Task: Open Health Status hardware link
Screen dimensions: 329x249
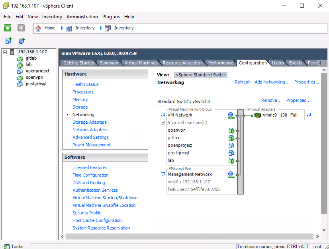Action: pyautogui.click(x=85, y=84)
